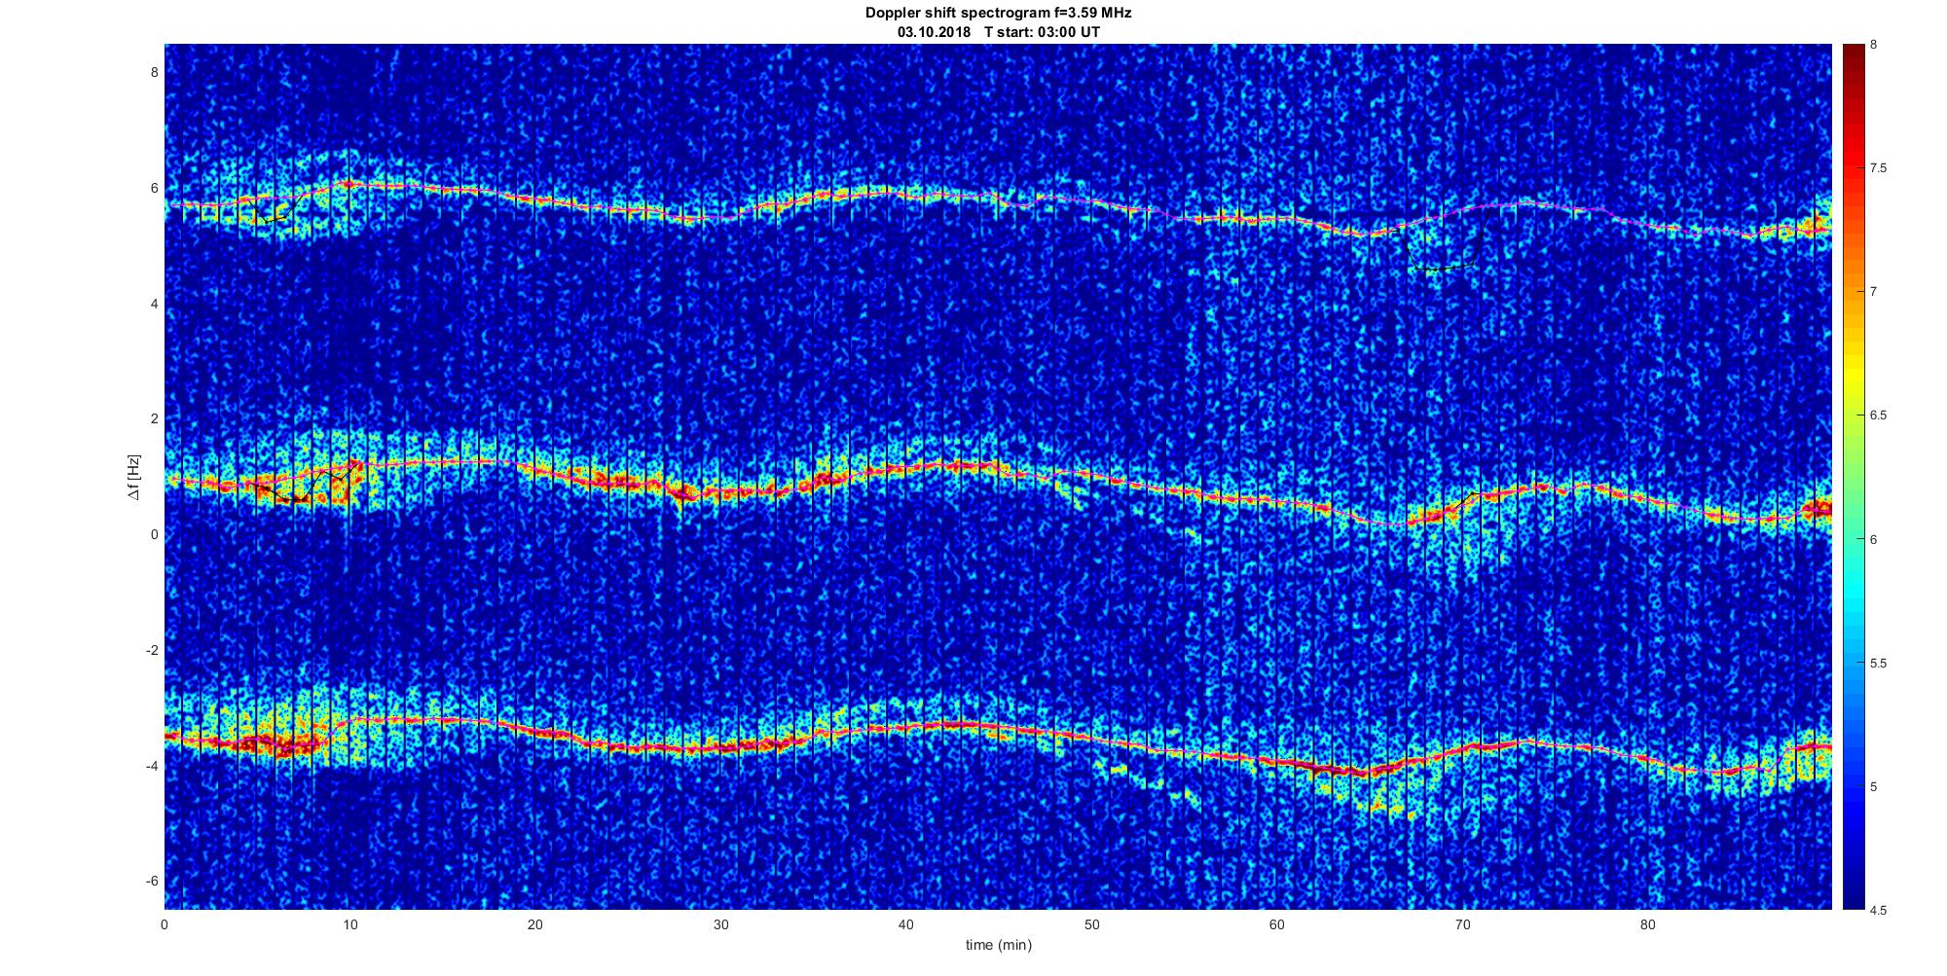Viewport: 1947px width, 976px height.
Task: Click the colorbar tick label 7.5
Action: pyautogui.click(x=1879, y=168)
